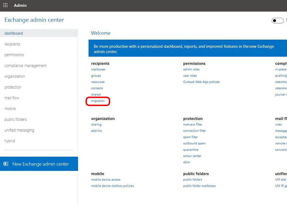
Task: Open compliance management in left navigation
Action: [26, 66]
